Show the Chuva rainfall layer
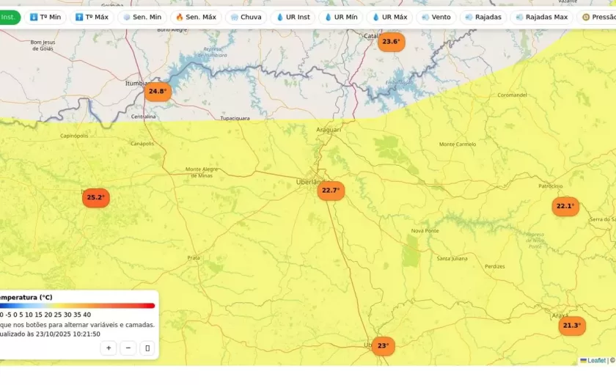 pyautogui.click(x=246, y=17)
